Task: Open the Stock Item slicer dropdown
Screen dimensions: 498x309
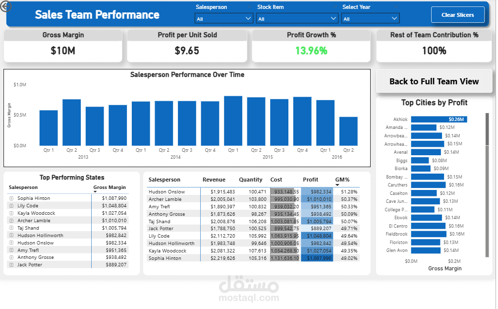Action: 297,19
